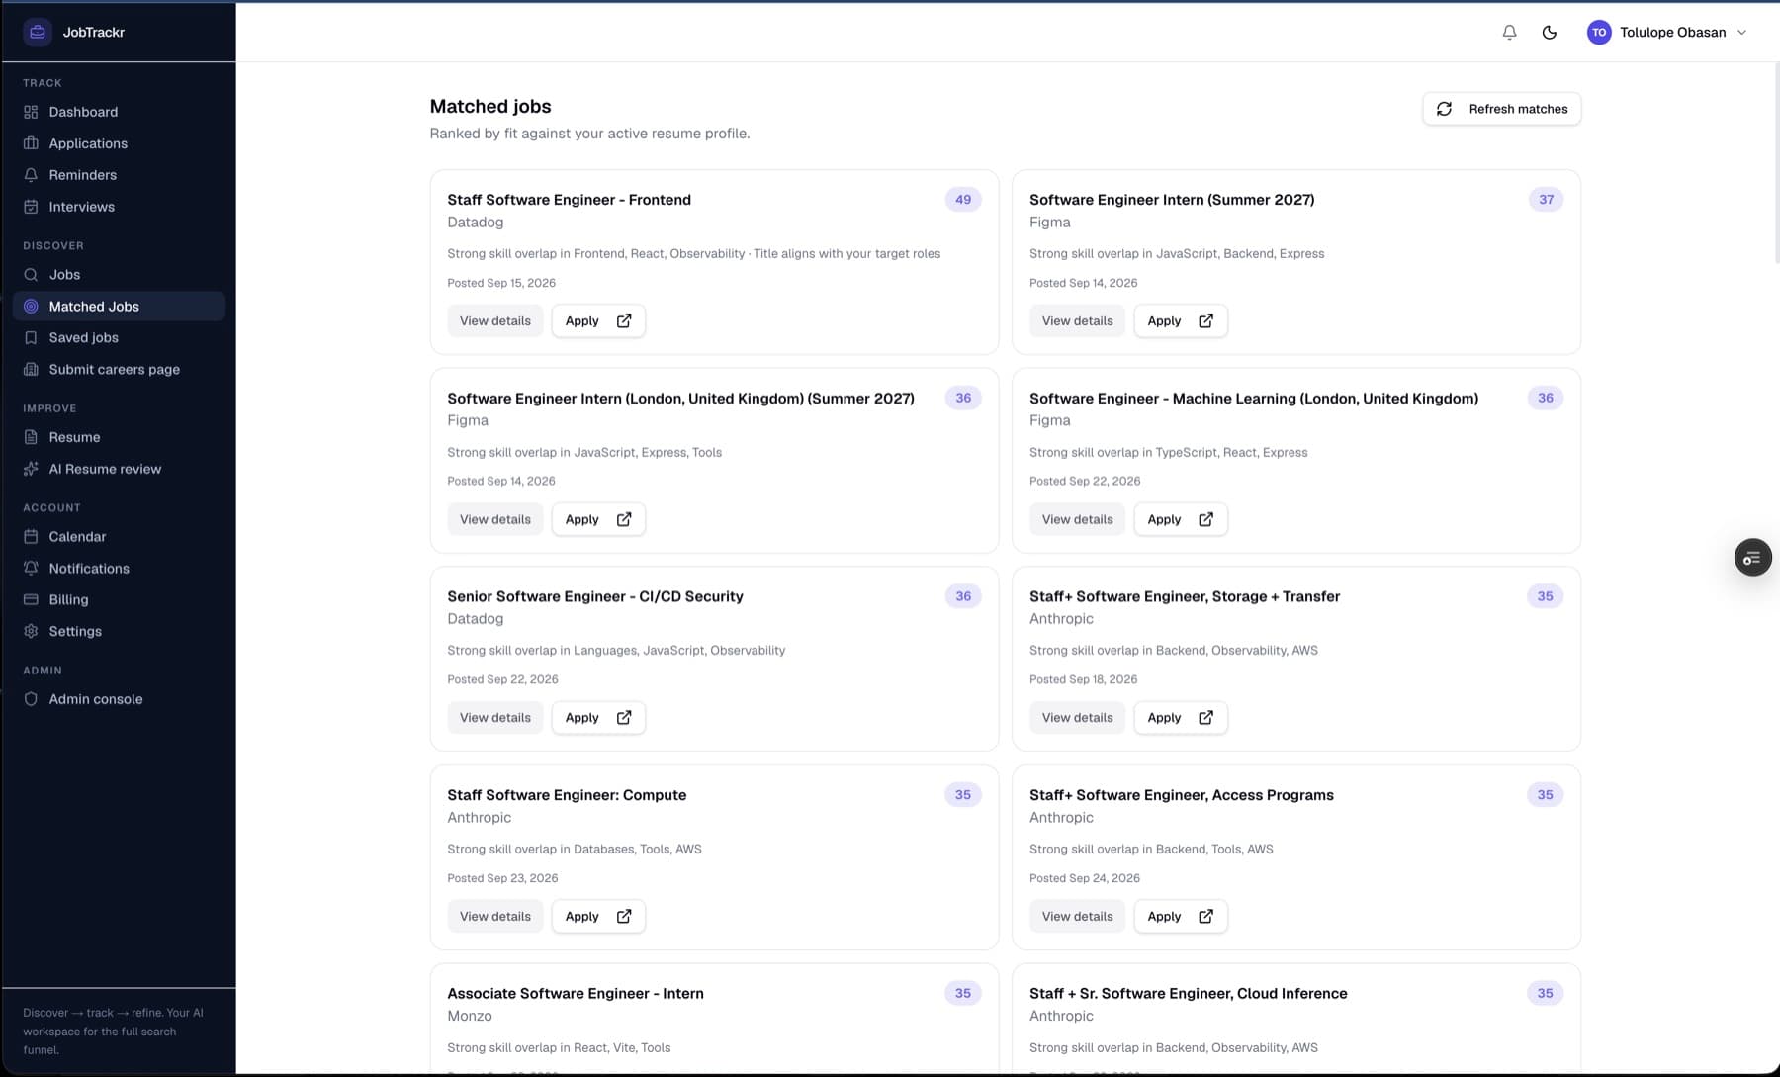
Task: Click the Resume document icon
Action: [31, 437]
